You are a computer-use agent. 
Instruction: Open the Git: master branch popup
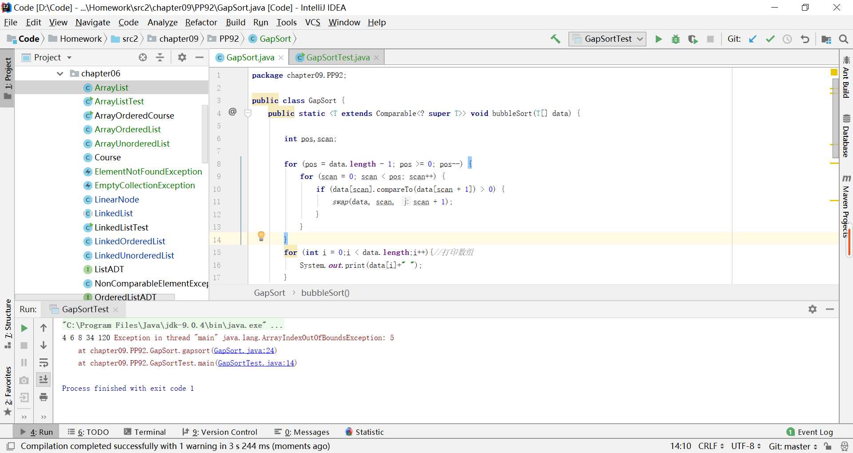793,446
